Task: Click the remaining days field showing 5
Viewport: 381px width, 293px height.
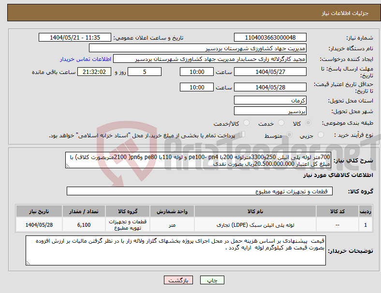Action: [x=145, y=72]
